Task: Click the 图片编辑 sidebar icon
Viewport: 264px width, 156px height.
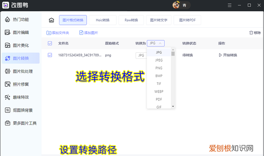Action: click(x=7, y=33)
